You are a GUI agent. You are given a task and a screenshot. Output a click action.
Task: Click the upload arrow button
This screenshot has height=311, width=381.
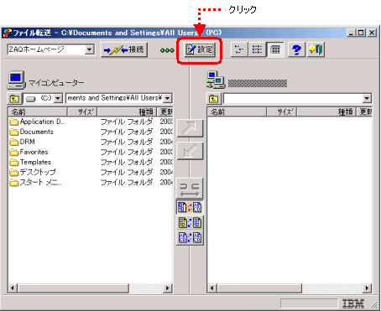[x=190, y=128]
